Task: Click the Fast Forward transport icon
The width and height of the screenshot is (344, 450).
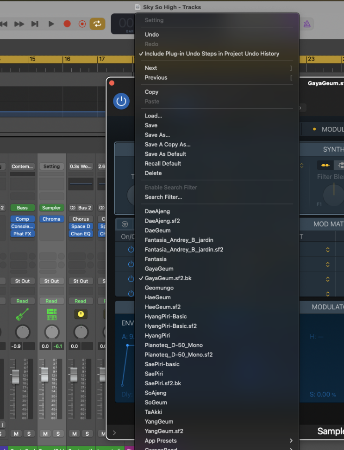Action: tap(19, 24)
